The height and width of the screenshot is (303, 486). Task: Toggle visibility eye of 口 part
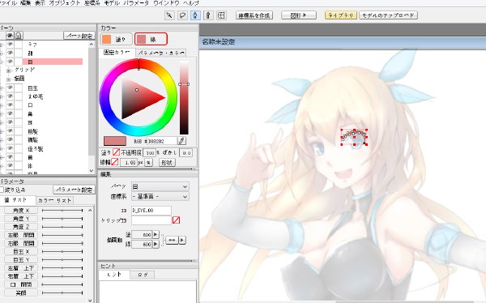(10, 105)
